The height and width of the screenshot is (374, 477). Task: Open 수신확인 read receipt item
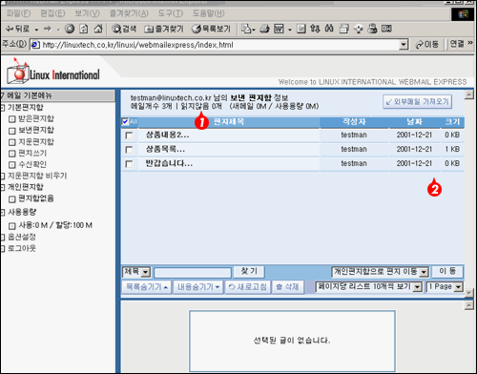pyautogui.click(x=32, y=164)
